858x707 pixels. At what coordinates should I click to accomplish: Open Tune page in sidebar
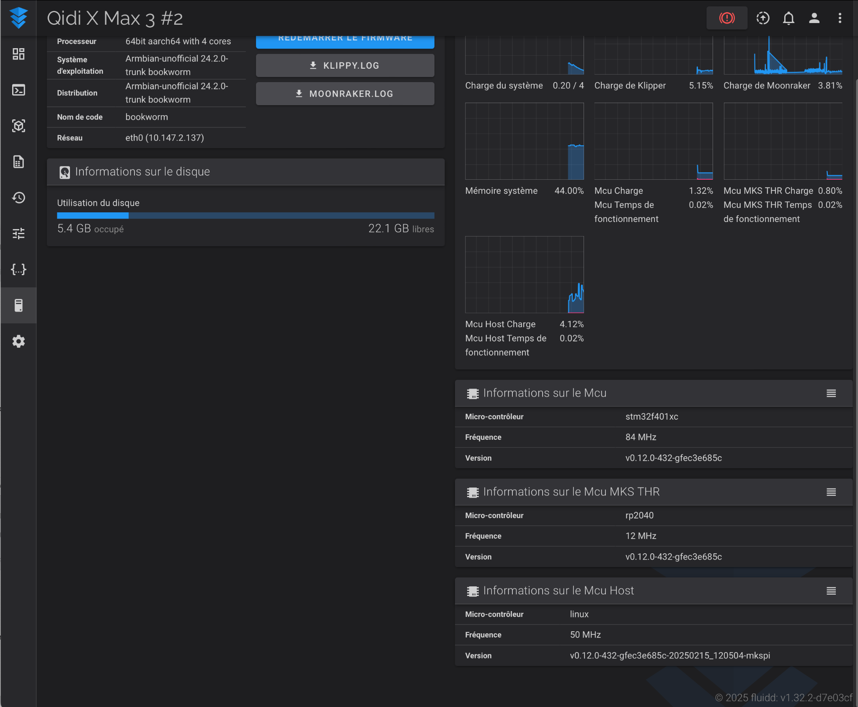18,233
